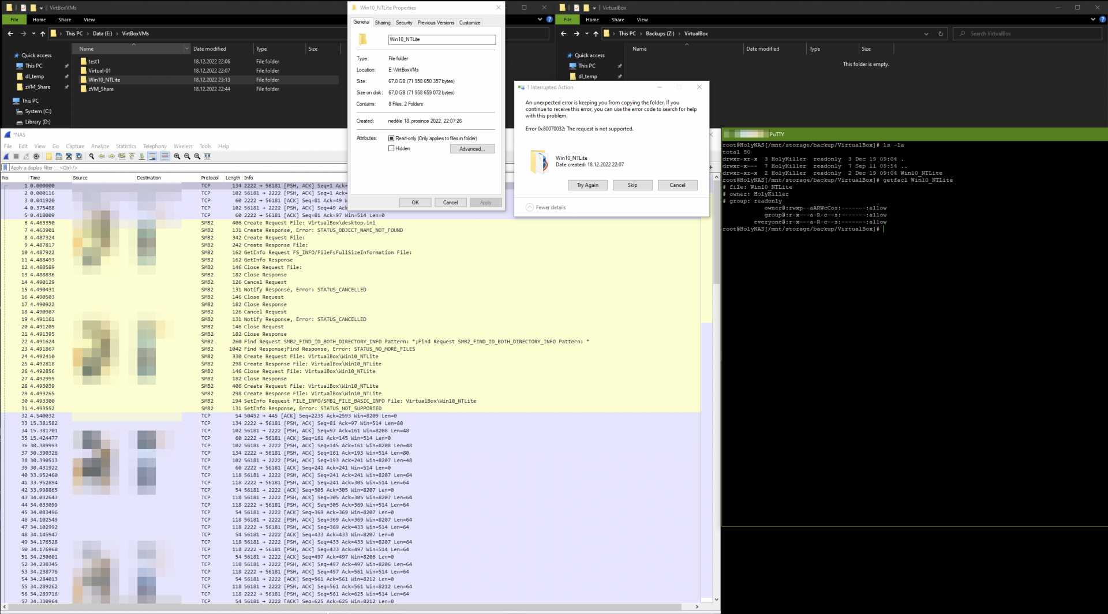Image resolution: width=1108 pixels, height=614 pixels.
Task: Go back in VirtBoxVMs Explorer window
Action: click(10, 33)
